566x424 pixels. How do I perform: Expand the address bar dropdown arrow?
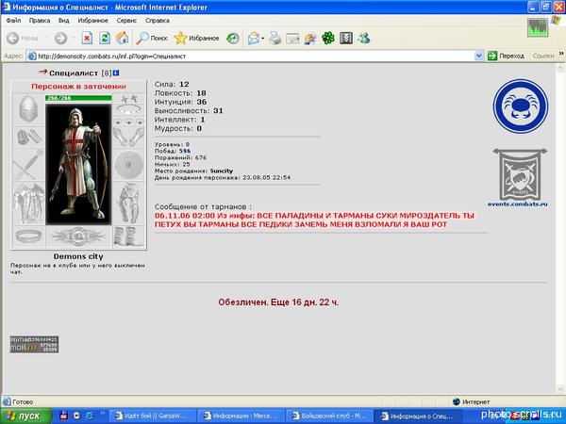478,56
